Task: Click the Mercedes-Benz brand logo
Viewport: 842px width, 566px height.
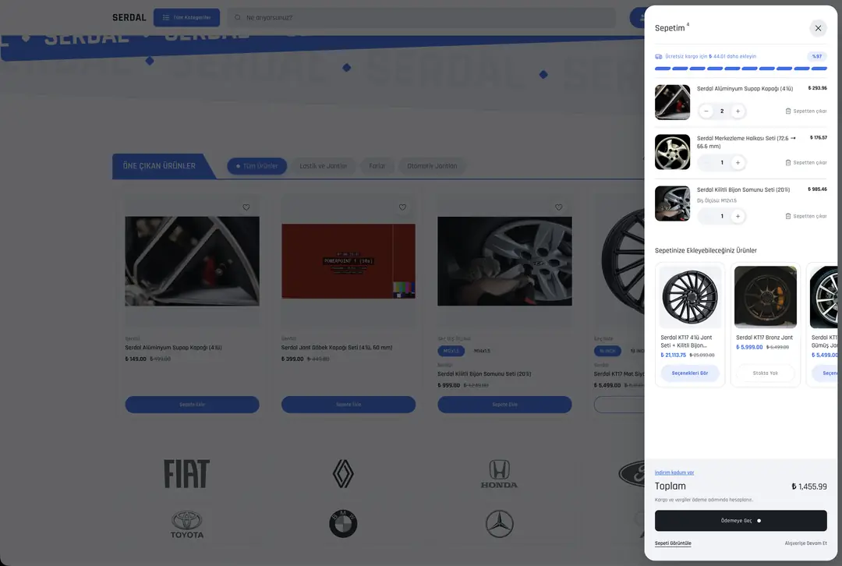Action: point(500,524)
